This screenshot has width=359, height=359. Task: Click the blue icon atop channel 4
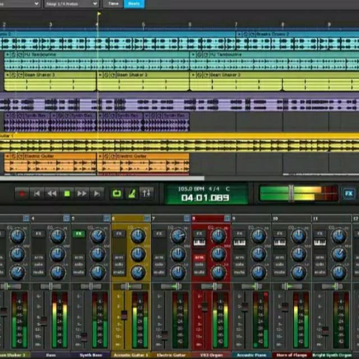pyautogui.click(x=66, y=218)
